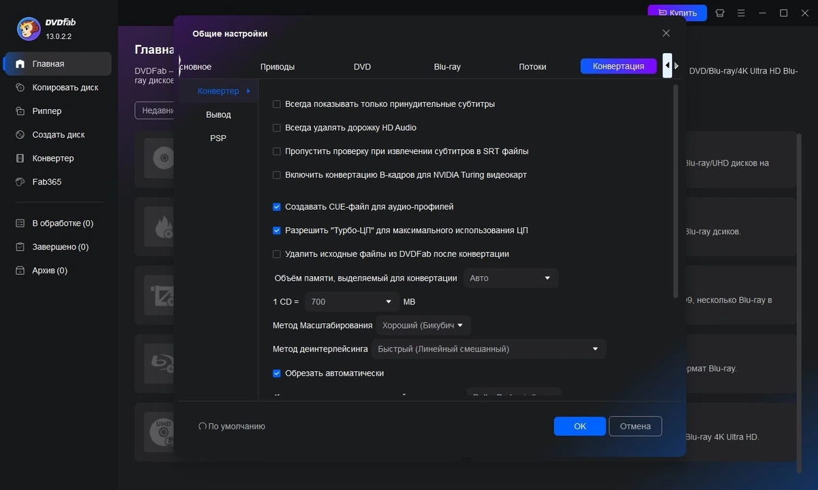Open the 1 CD size 700 dropdown
This screenshot has width=818, height=490.
(x=352, y=301)
